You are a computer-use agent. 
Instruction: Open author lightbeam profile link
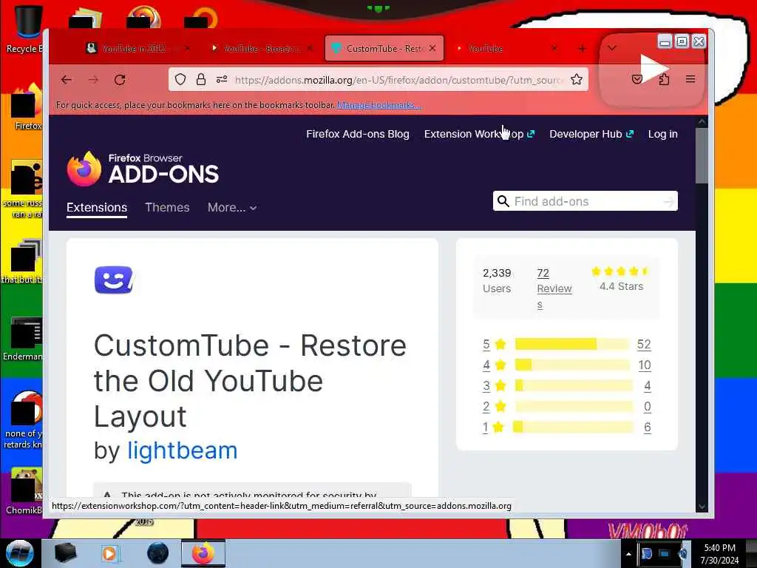182,450
